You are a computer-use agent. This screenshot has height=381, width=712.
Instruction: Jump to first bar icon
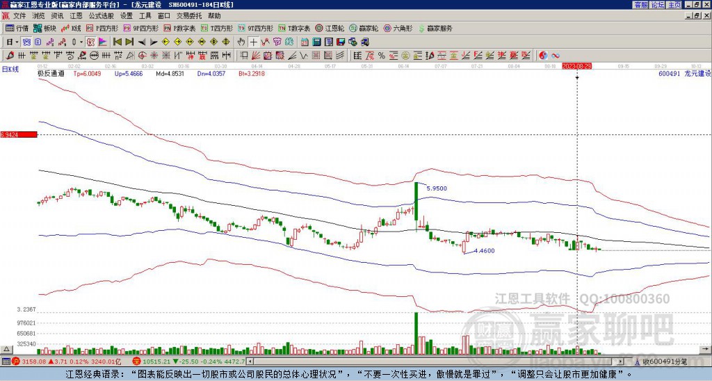tap(117, 42)
